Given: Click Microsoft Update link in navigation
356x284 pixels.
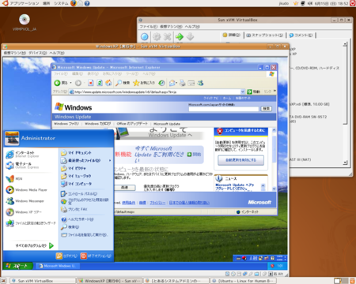Looking at the screenshot, I should tap(167, 124).
